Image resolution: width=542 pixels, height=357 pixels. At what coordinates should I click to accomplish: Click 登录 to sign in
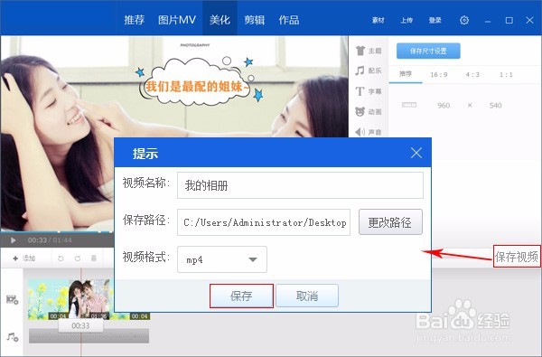point(435,20)
